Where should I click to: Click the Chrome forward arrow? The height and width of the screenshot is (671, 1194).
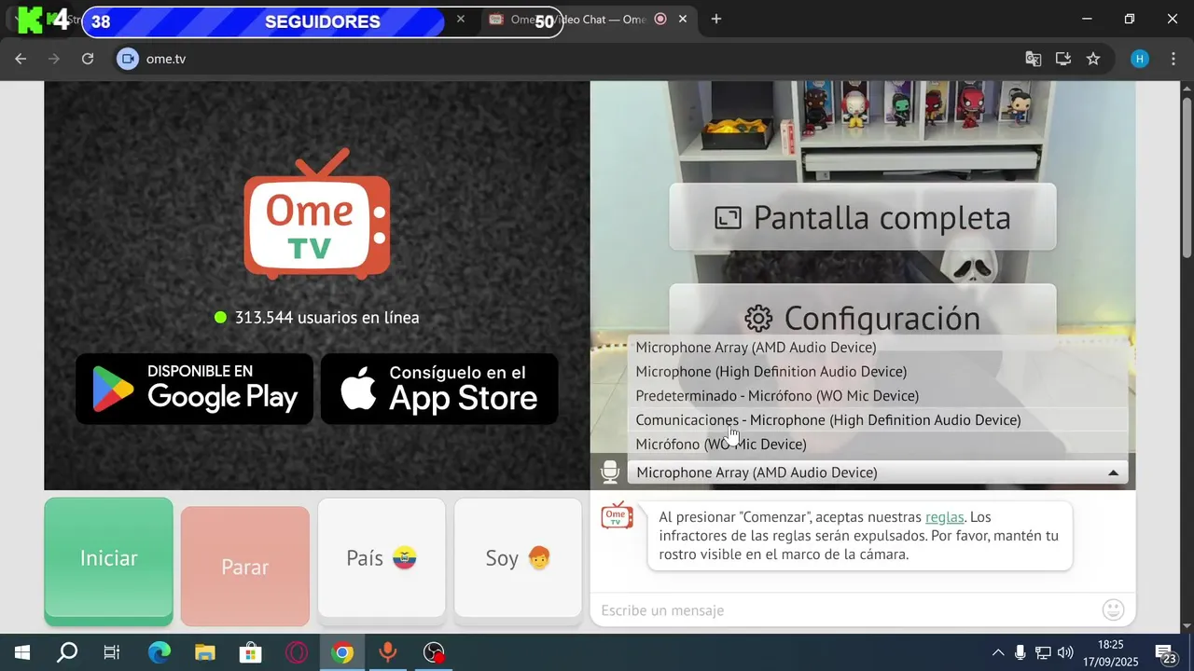tap(54, 59)
